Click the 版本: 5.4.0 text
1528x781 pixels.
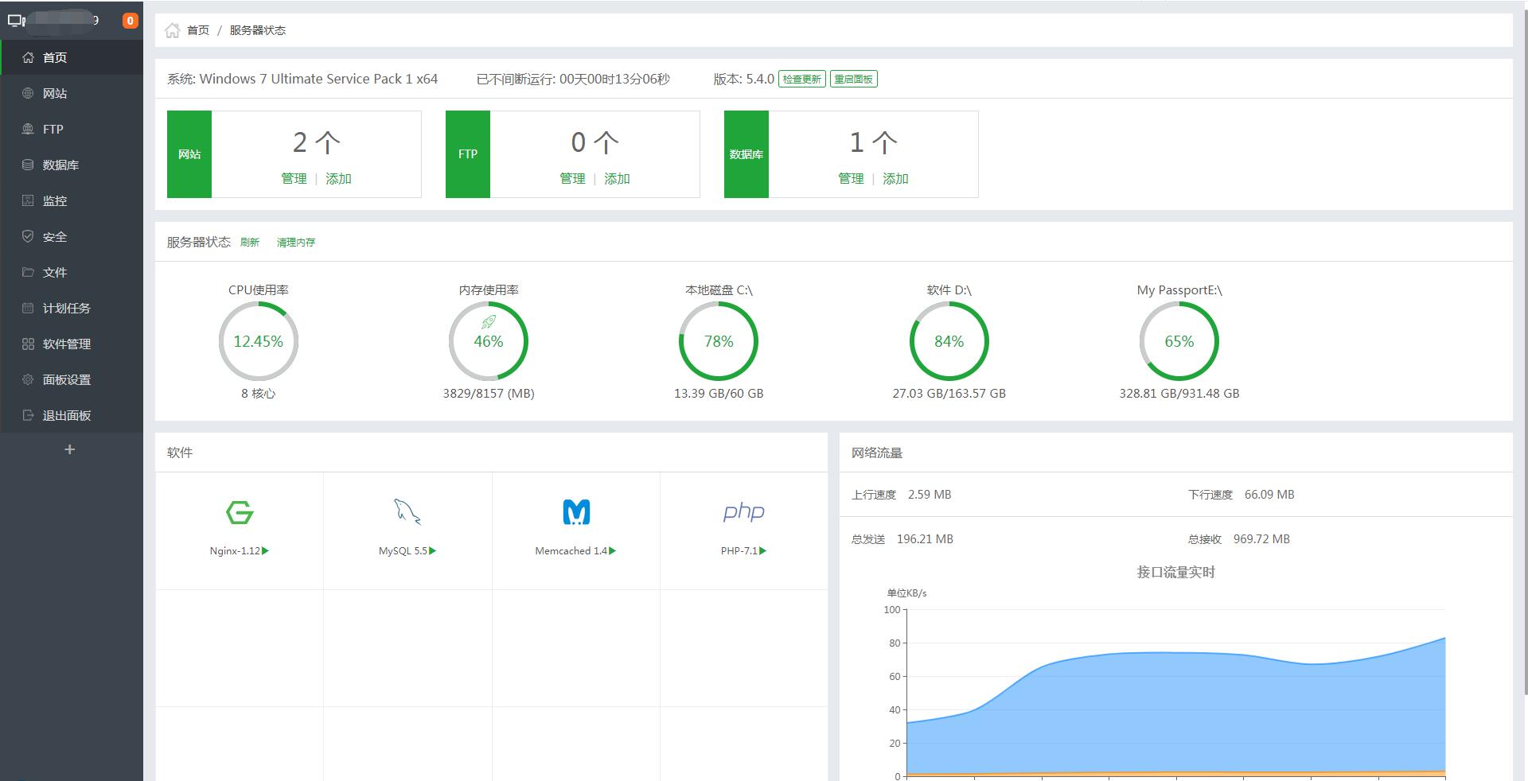pyautogui.click(x=743, y=79)
